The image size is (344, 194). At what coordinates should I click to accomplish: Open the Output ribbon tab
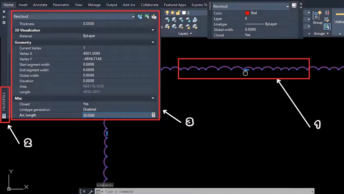(x=112, y=5)
